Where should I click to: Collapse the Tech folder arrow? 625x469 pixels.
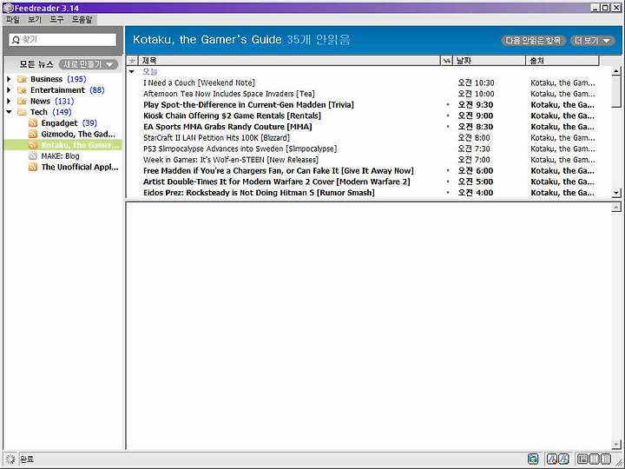pos(9,112)
